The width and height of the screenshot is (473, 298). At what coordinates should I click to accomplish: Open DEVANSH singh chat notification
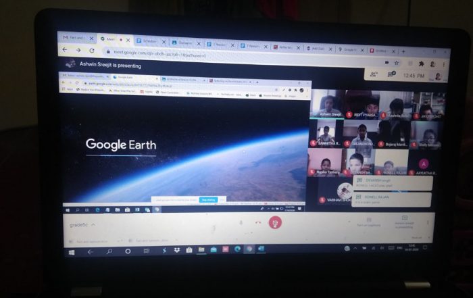393,183
